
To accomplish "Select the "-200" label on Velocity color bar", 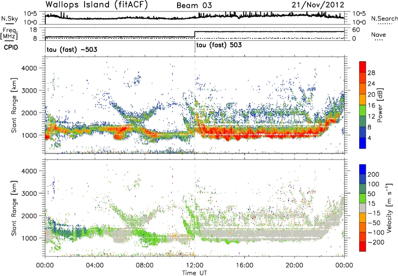I will pos(376,242).
